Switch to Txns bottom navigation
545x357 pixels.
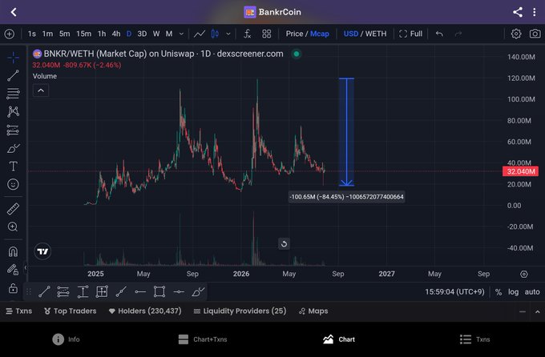(474, 339)
